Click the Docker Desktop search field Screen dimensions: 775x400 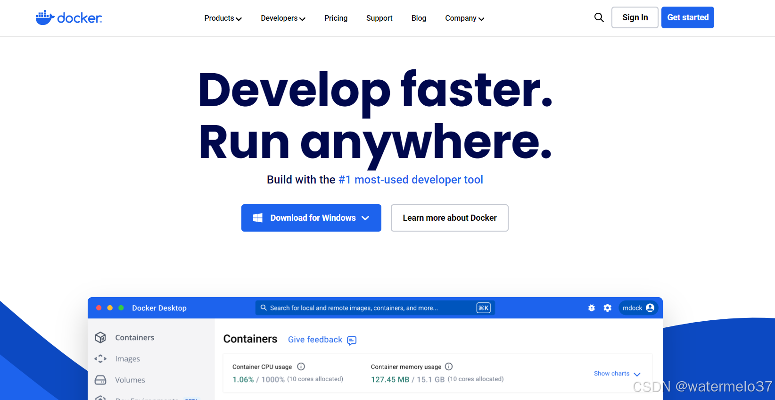pos(375,308)
